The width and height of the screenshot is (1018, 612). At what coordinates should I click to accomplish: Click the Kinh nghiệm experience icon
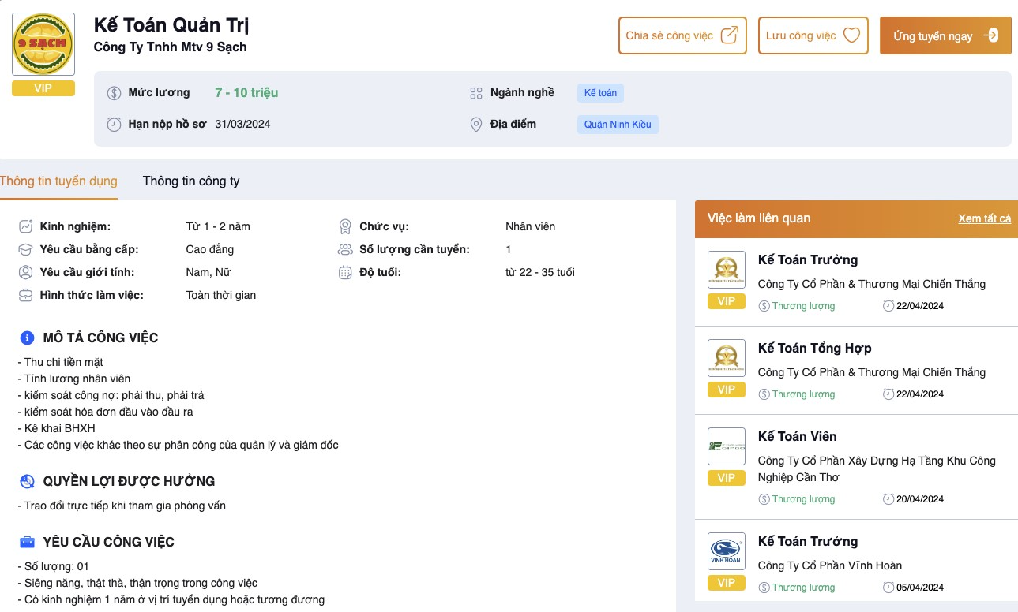(x=25, y=226)
